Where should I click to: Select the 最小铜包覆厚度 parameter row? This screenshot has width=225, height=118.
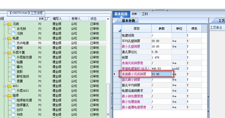(160, 96)
